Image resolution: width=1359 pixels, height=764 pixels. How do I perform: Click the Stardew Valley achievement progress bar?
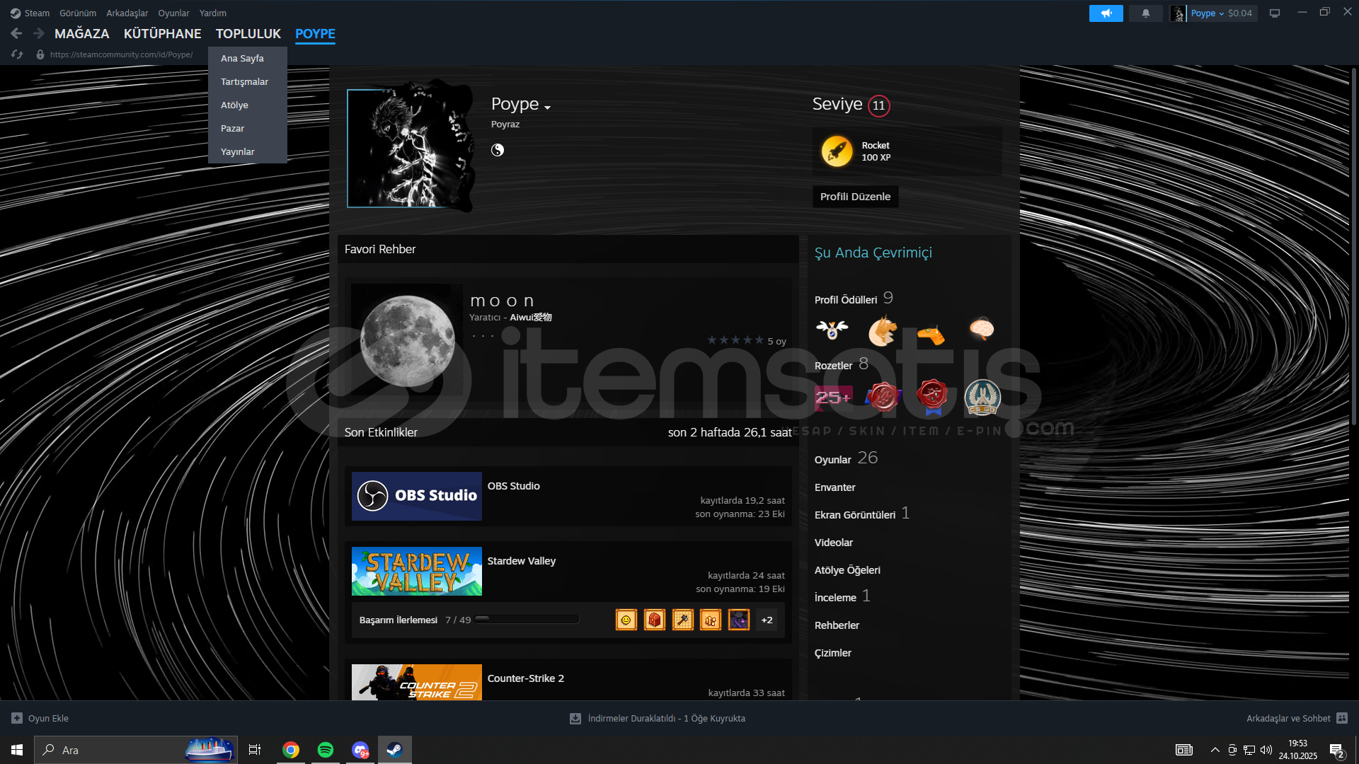point(527,620)
